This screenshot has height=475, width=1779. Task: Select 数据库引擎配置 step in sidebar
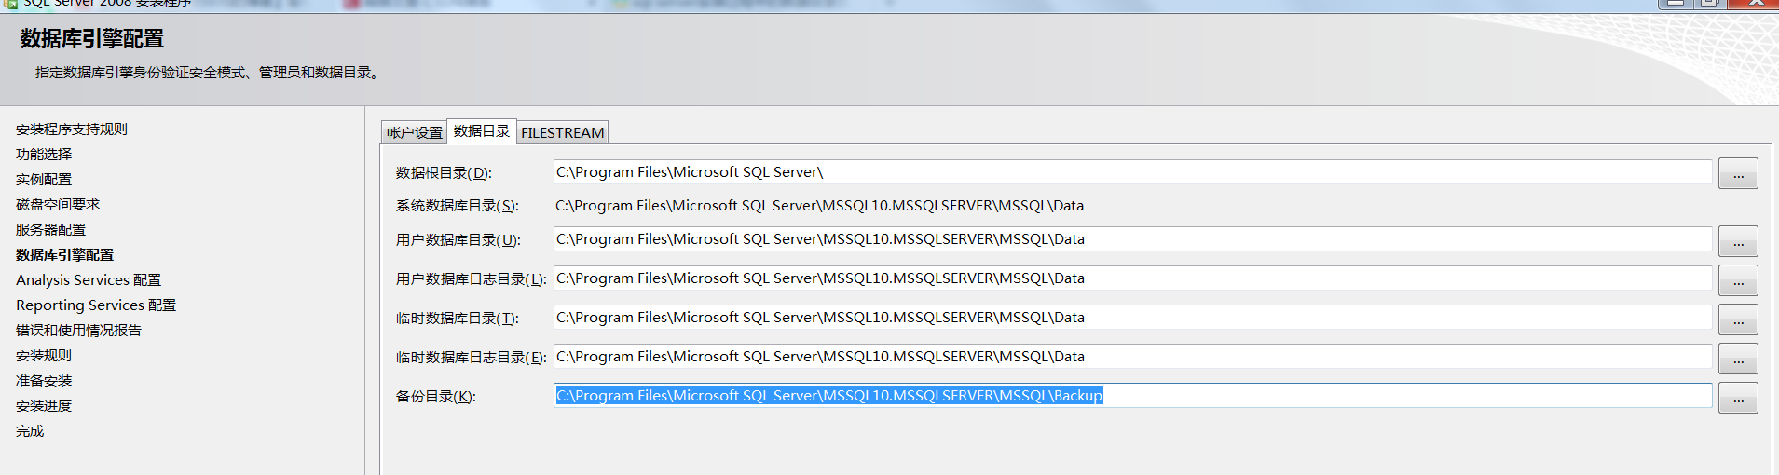point(64,255)
